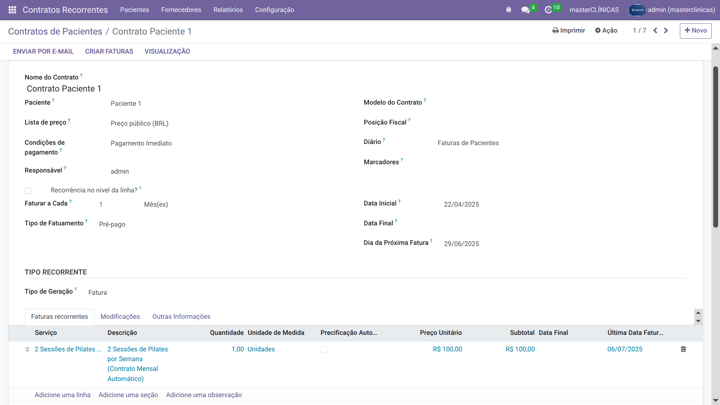720x405 pixels.
Task: Enable Recorrência no nível da linha checkbox
Action: pos(28,190)
